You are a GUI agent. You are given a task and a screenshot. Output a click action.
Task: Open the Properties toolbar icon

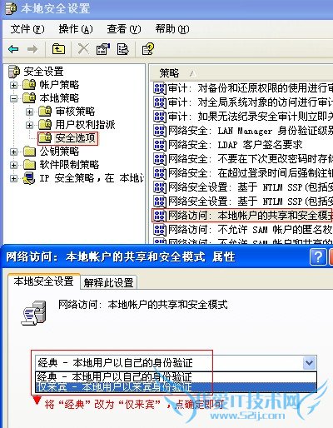pos(103,49)
